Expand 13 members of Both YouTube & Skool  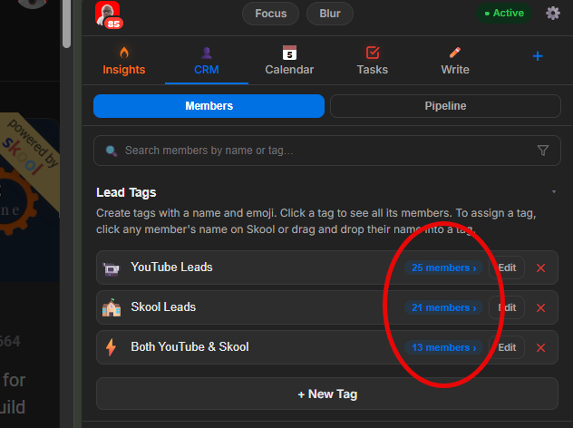pos(443,347)
